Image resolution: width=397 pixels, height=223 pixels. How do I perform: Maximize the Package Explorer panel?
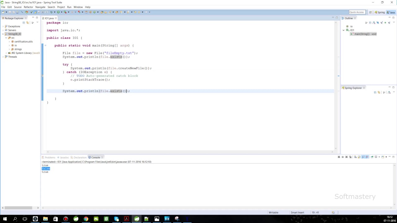(37, 18)
